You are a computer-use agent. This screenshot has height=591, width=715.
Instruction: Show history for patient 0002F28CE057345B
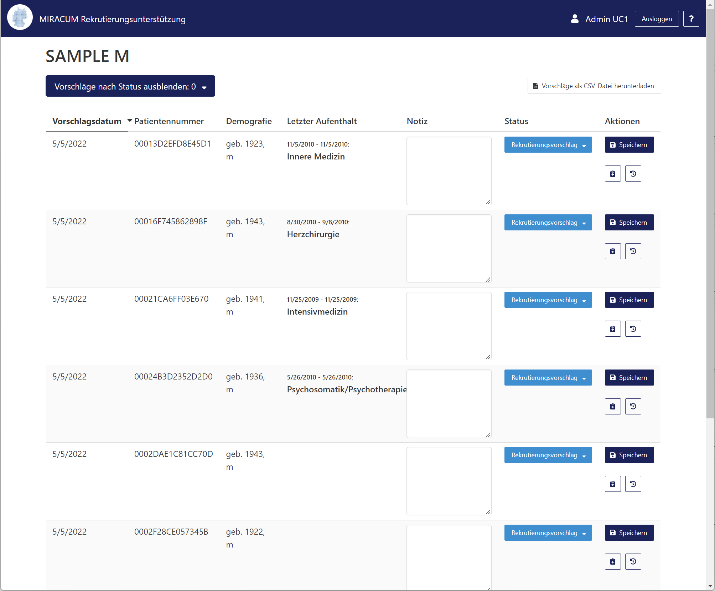[x=633, y=562]
